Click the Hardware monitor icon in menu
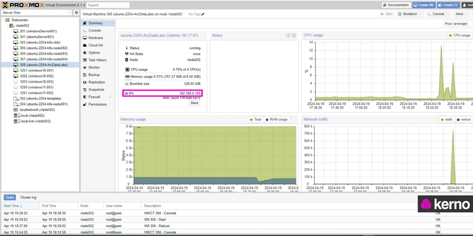Viewport: 473px width, 236px height. [x=85, y=38]
